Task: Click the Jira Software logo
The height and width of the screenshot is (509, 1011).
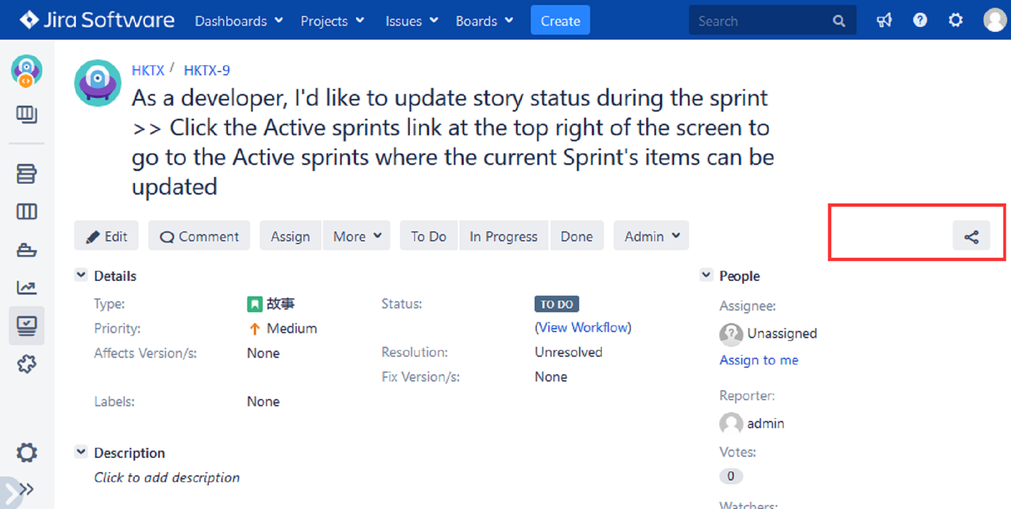Action: 97,20
